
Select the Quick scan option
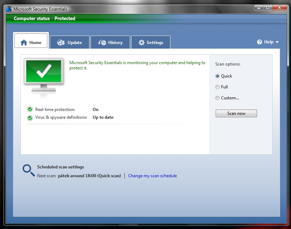tap(217, 76)
